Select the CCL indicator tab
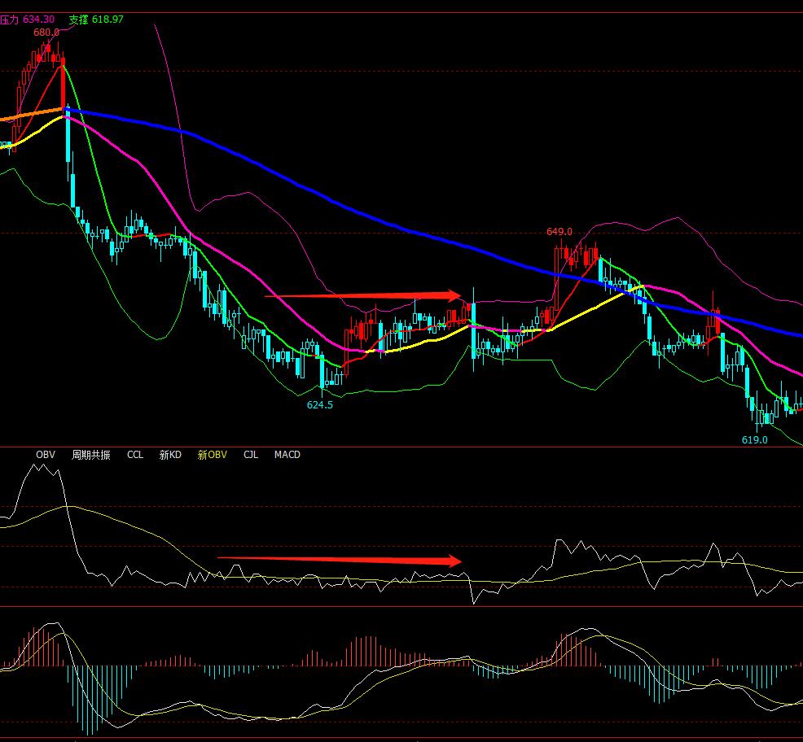The height and width of the screenshot is (742, 803). (134, 455)
